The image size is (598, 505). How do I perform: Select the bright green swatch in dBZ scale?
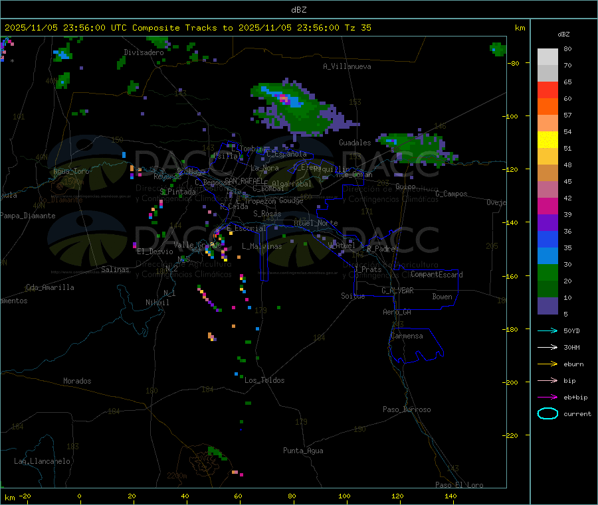(x=548, y=272)
